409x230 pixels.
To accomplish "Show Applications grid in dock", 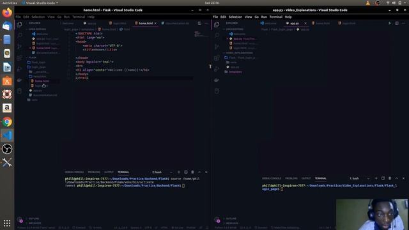I will pyautogui.click(x=7, y=223).
